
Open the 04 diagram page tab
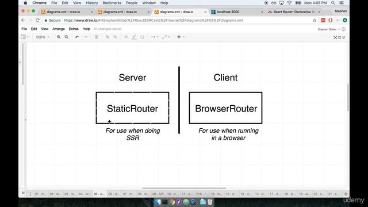[85, 194]
